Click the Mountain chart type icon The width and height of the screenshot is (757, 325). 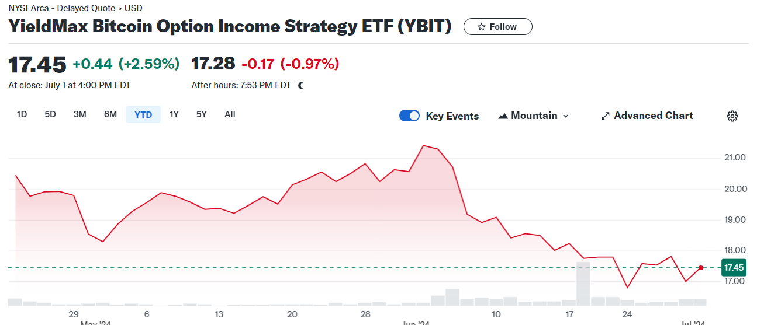coord(503,116)
